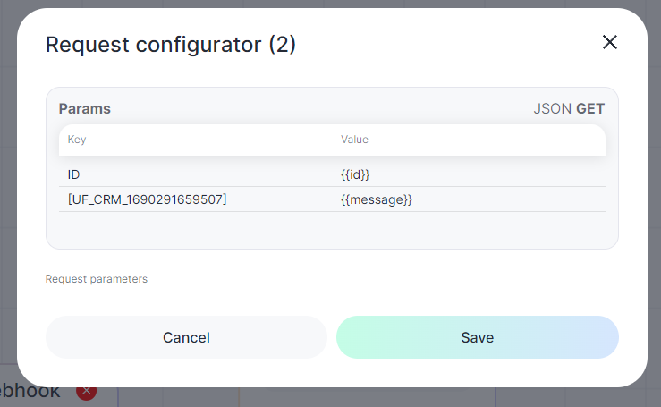Remove the webhook with the red X icon
Image resolution: width=661 pixels, height=407 pixels.
87,392
